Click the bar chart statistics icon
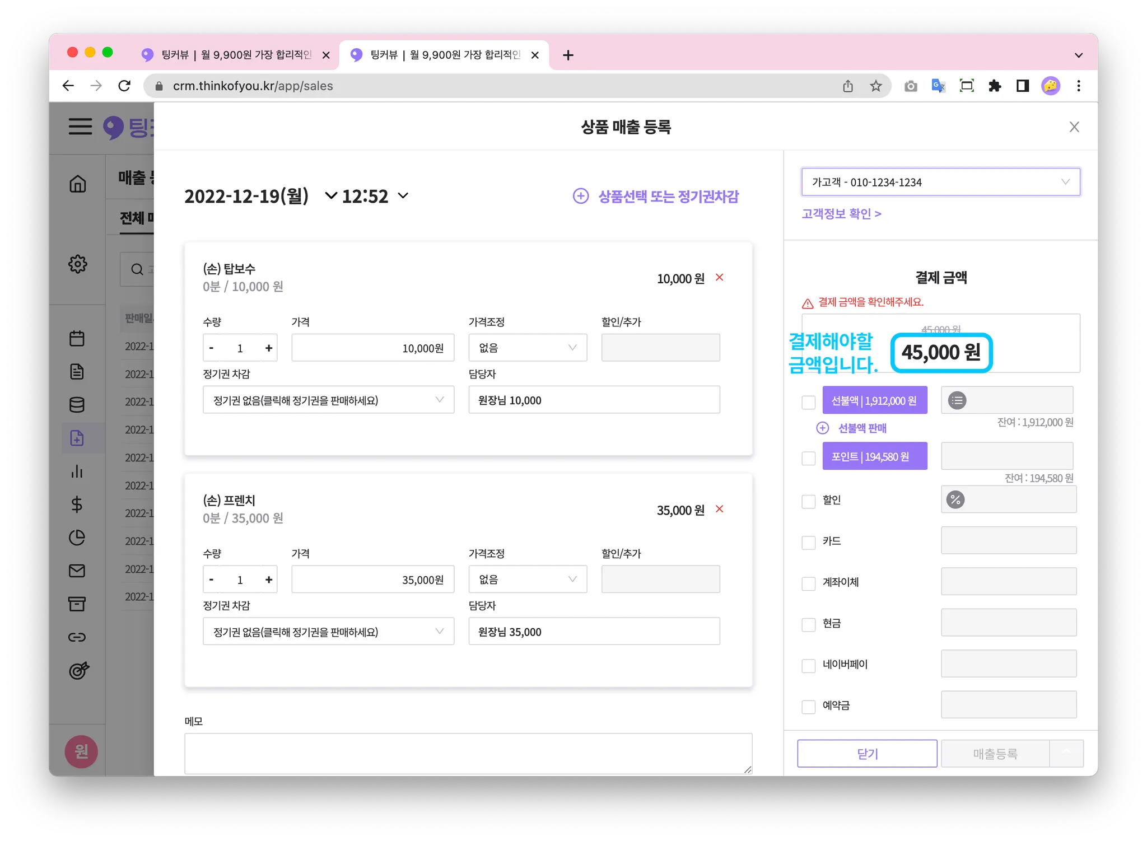This screenshot has height=841, width=1147. point(77,471)
